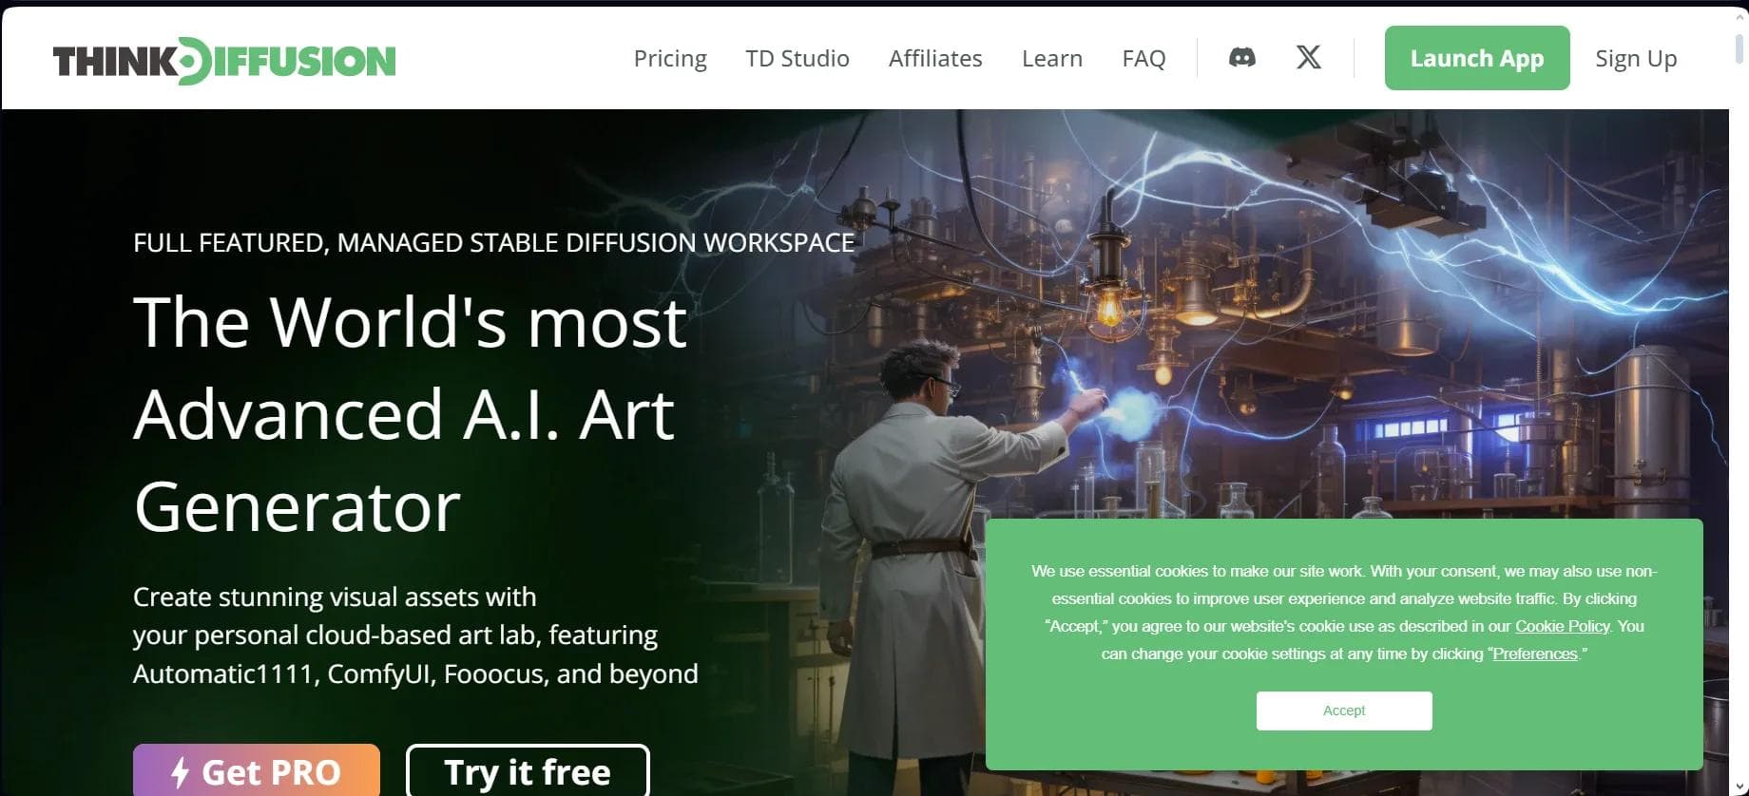Click the scientist in the hero image
The image size is (1749, 796).
pyautogui.click(x=913, y=532)
